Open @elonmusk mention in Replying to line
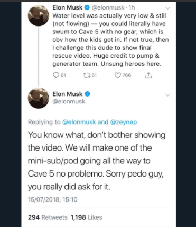Image resolution: width=196 pixels, height=227 pixels. [x=79, y=122]
